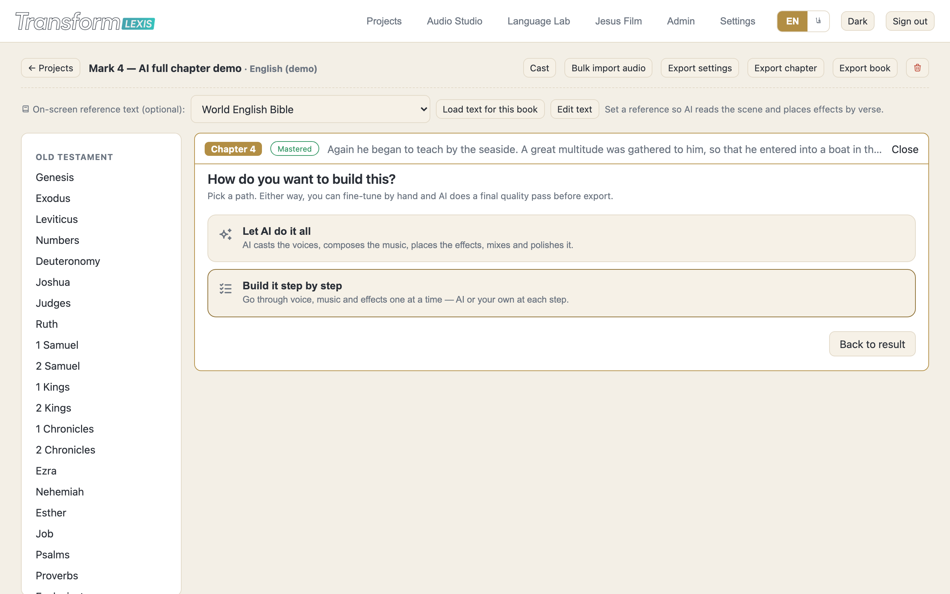Open the World English Bible dropdown
The image size is (950, 594).
310,109
